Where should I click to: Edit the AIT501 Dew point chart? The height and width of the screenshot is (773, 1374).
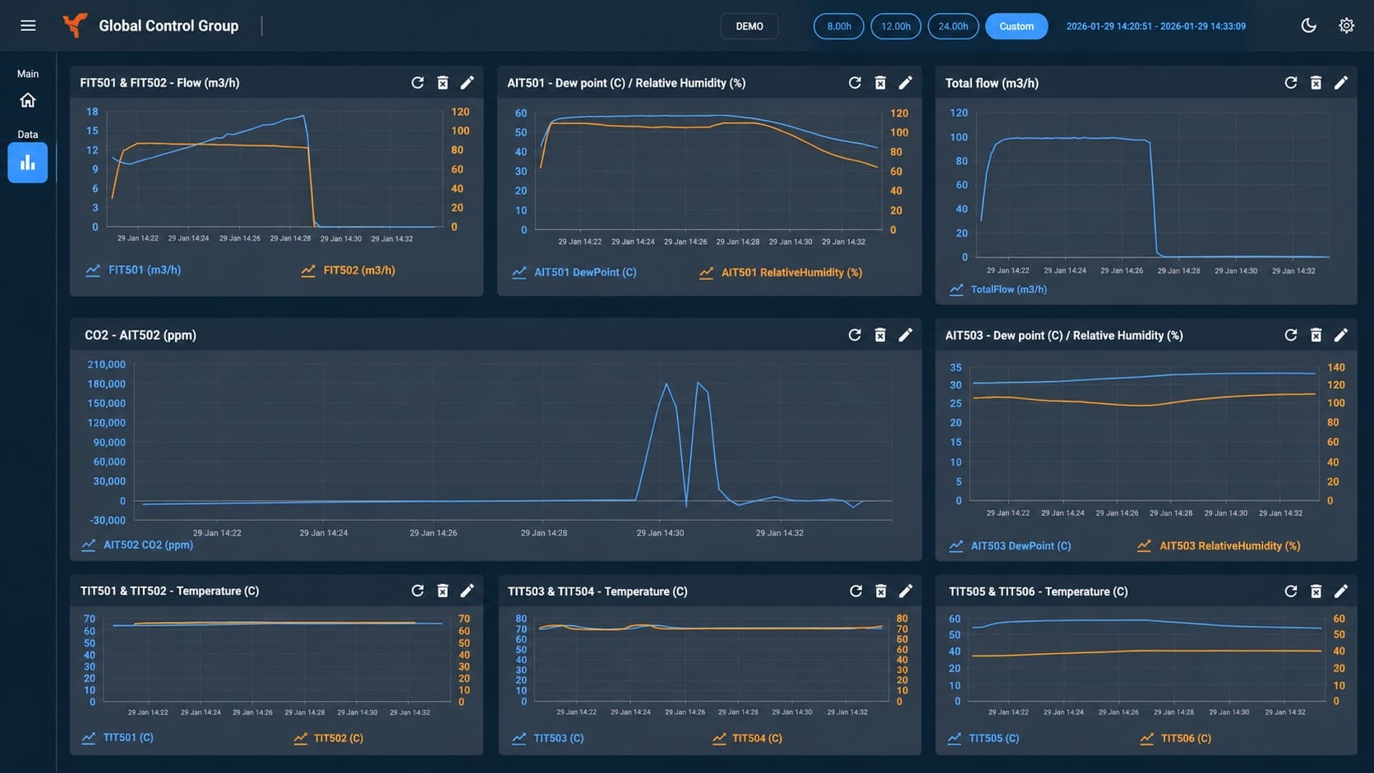tap(905, 82)
